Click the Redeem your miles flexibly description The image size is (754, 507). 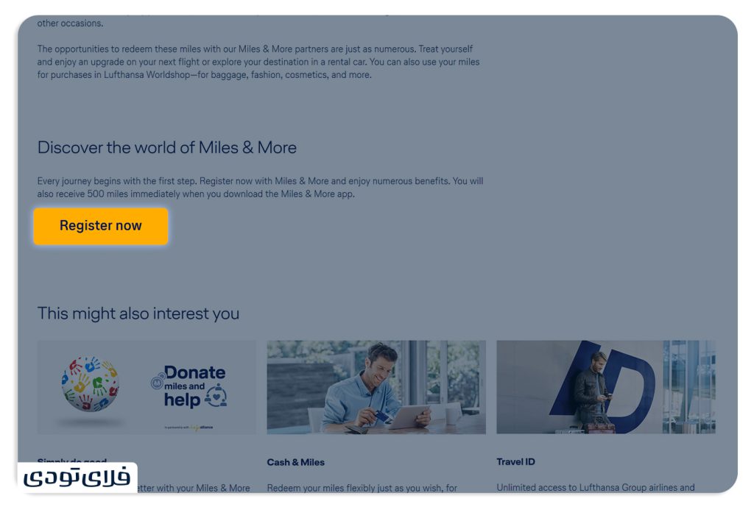coord(362,488)
